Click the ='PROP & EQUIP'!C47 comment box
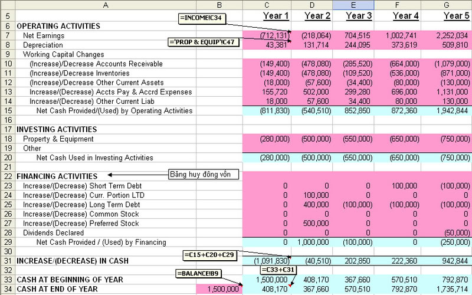This screenshot has width=472, height=295. pyautogui.click(x=205, y=42)
